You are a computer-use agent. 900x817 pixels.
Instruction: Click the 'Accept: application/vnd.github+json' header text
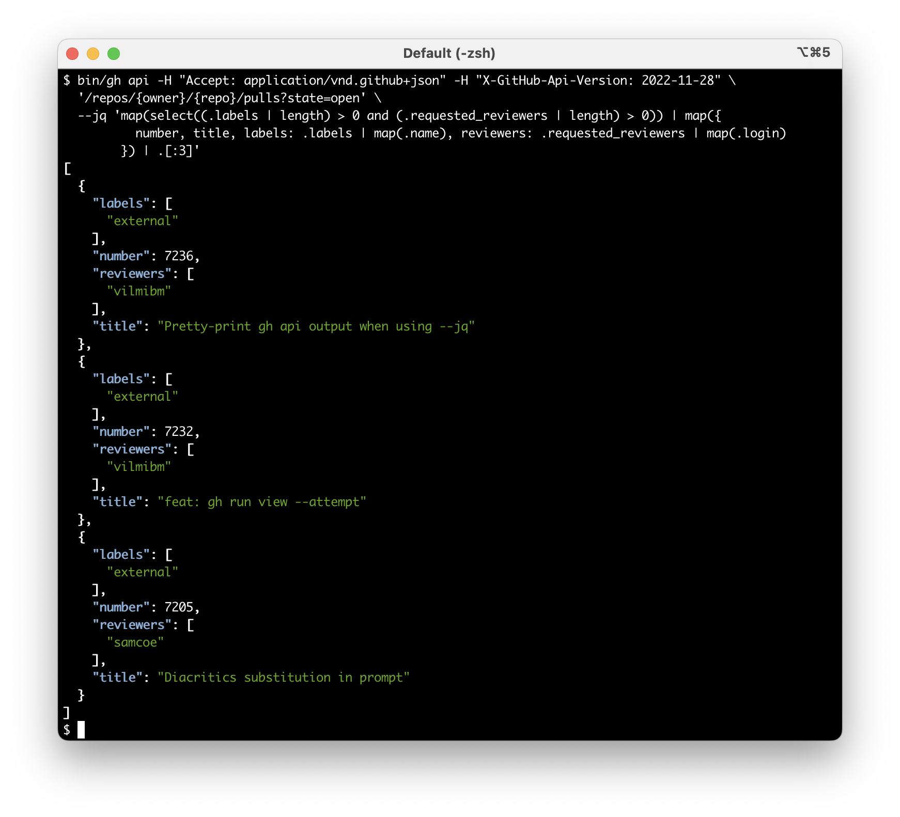pyautogui.click(x=313, y=81)
